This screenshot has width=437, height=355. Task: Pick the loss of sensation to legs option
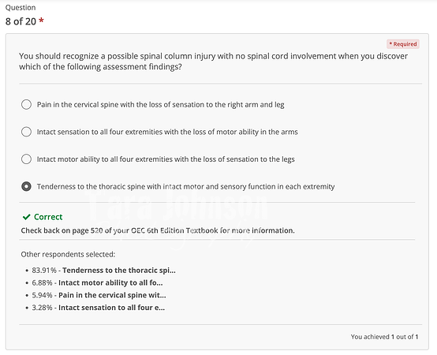[26, 159]
